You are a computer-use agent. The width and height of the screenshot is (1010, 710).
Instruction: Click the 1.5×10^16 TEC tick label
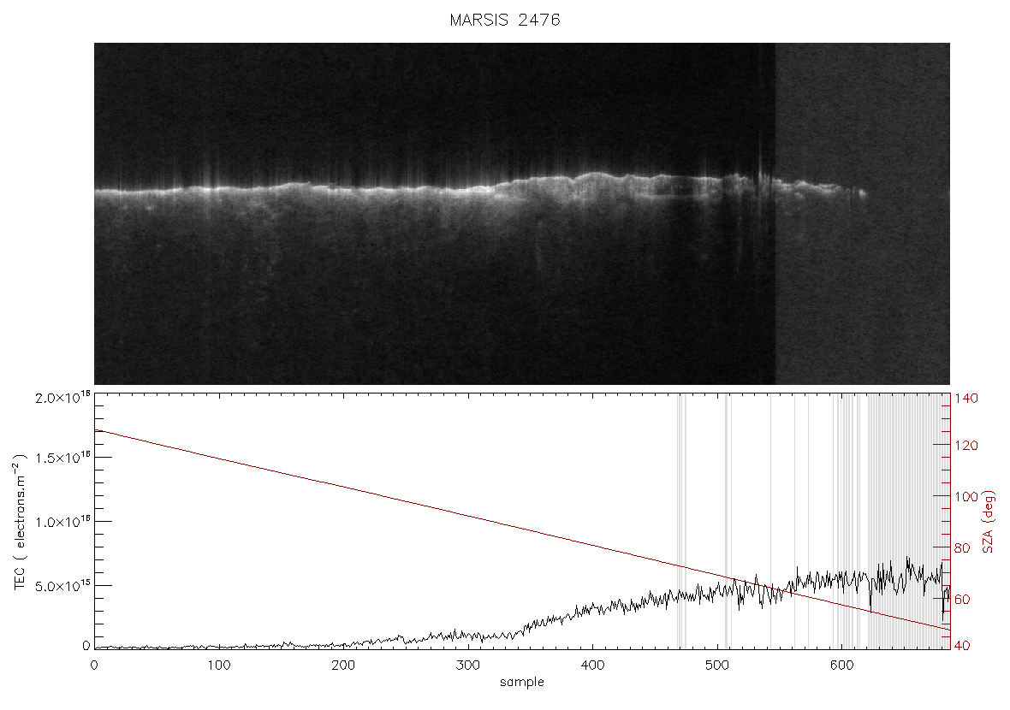coord(62,458)
